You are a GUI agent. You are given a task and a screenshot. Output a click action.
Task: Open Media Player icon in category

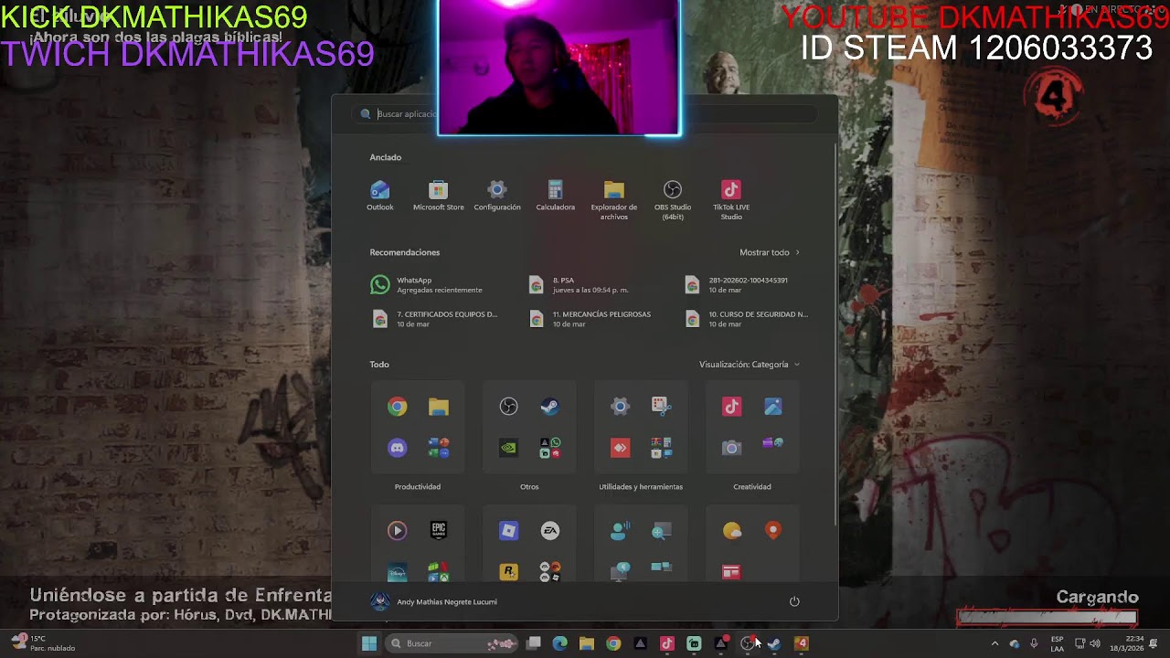pyautogui.click(x=397, y=530)
